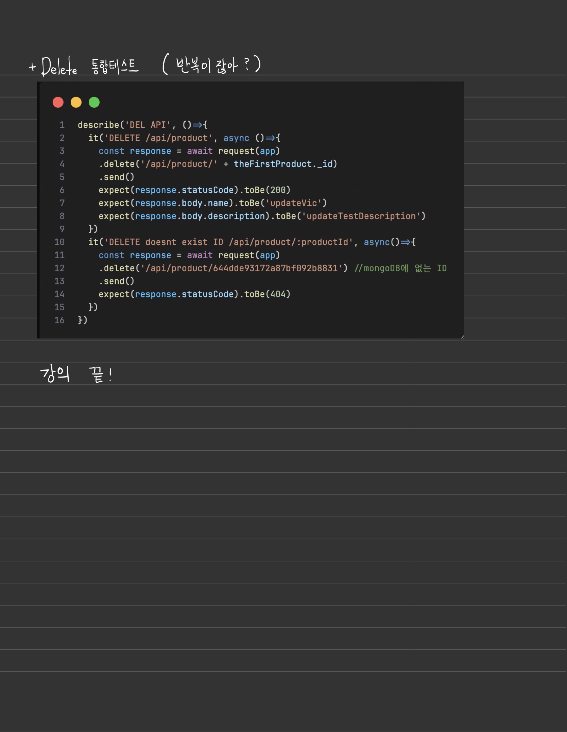567x732 pixels.
Task: Click the string 'DELETE /api/product' on line 2
Action: (x=158, y=138)
